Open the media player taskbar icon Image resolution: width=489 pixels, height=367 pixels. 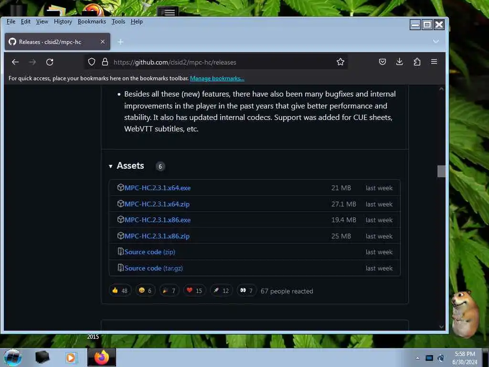[71, 357]
